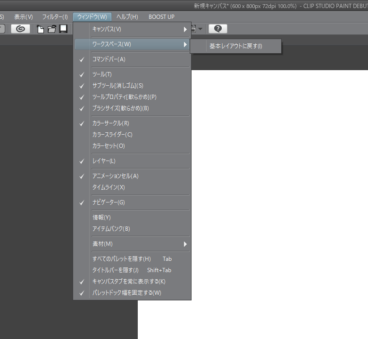
Task: Open help via the question mark icon
Action: point(218,29)
